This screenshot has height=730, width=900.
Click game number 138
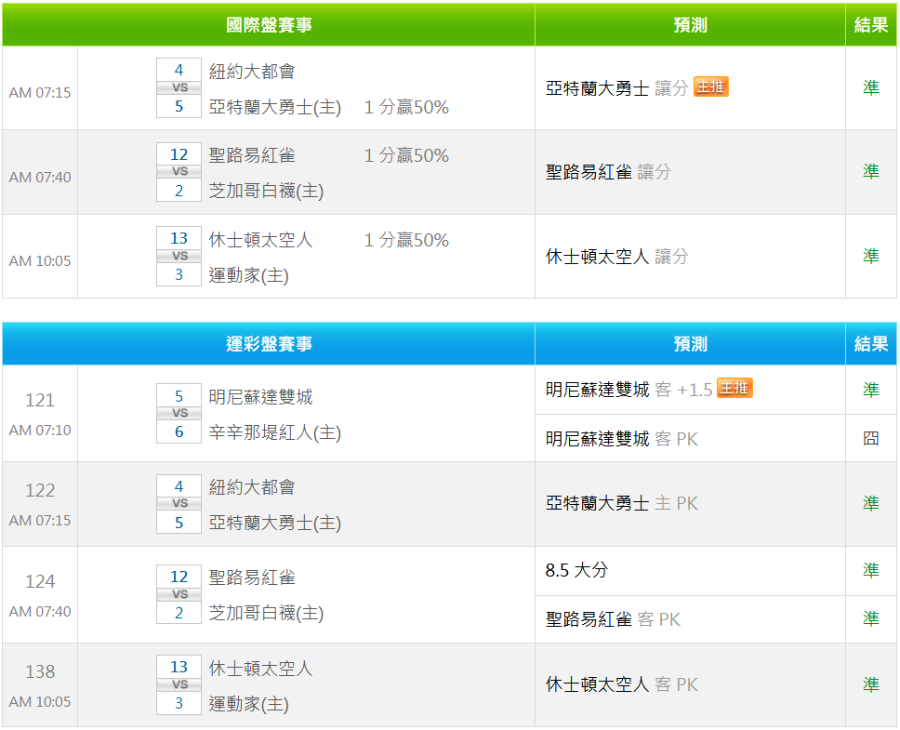pyautogui.click(x=40, y=671)
